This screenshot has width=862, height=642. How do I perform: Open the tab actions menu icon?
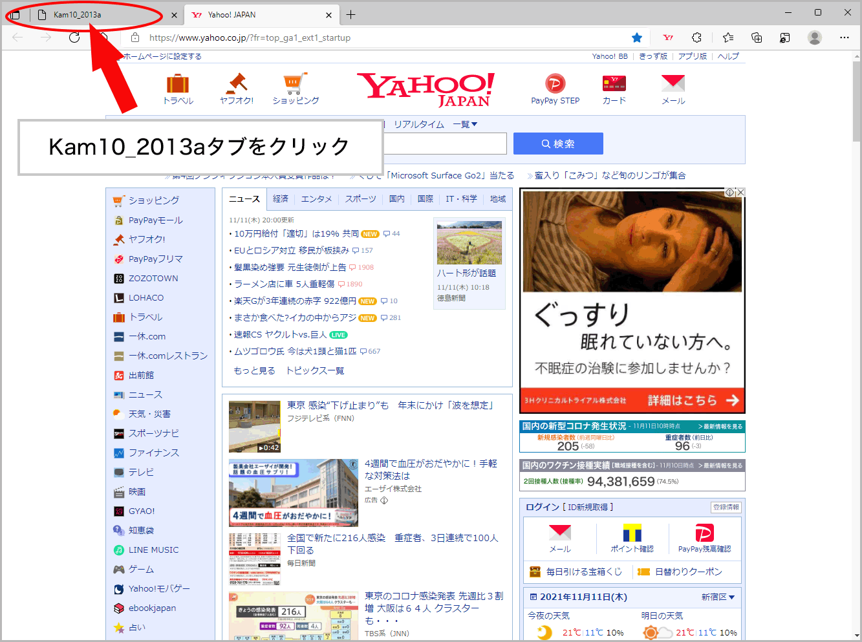tap(14, 15)
